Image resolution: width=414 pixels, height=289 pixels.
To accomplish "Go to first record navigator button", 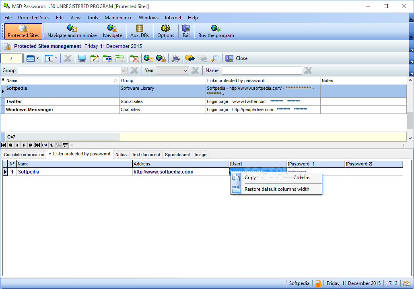I will click(x=4, y=145).
